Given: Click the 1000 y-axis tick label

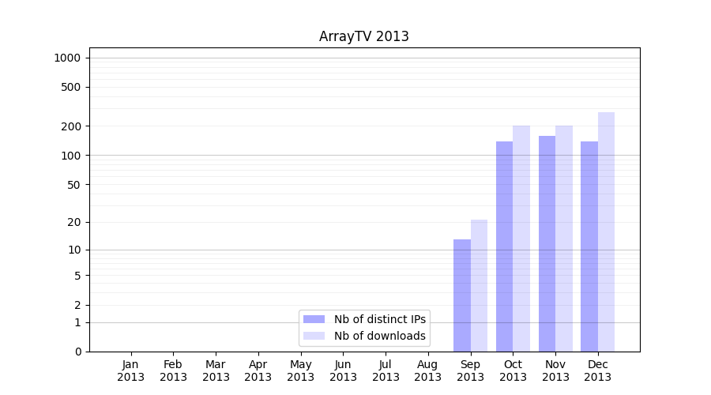Looking at the screenshot, I should click(x=67, y=58).
